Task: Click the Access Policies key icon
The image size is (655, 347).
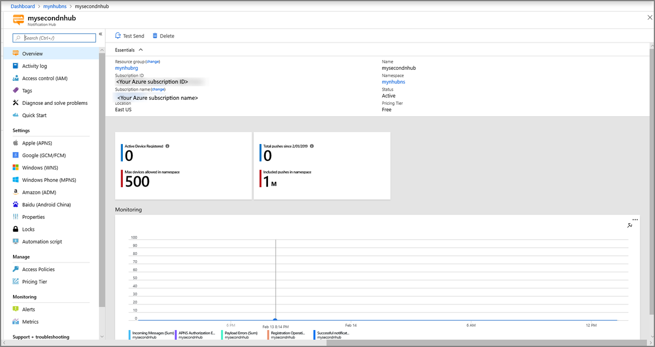Action: point(16,270)
